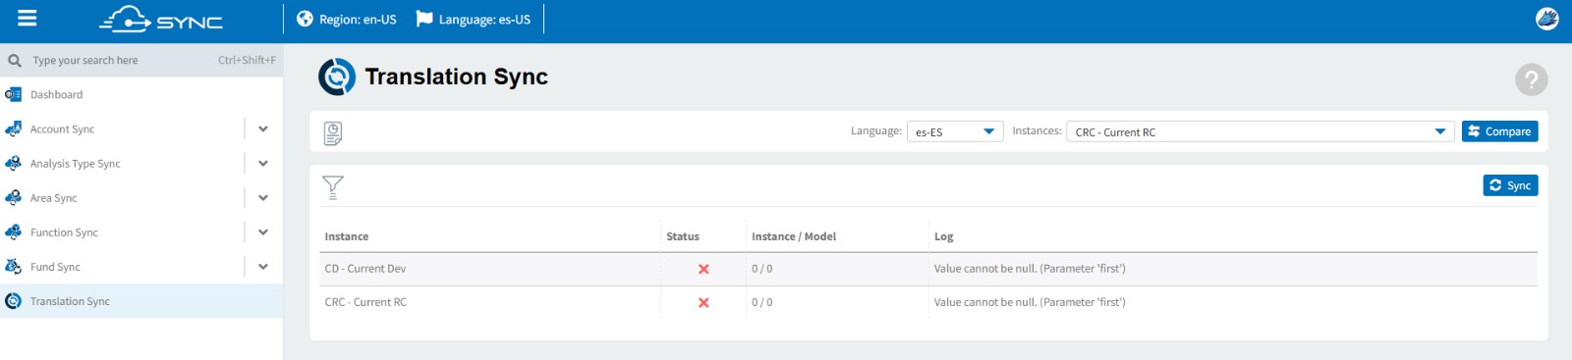Sort by the Instance / Model column header
Image resolution: width=1572 pixels, height=360 pixels.
pyautogui.click(x=794, y=236)
